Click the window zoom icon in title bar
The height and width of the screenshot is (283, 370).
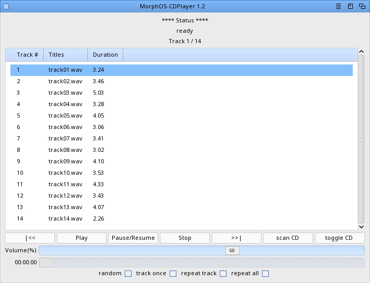(x=350, y=6)
